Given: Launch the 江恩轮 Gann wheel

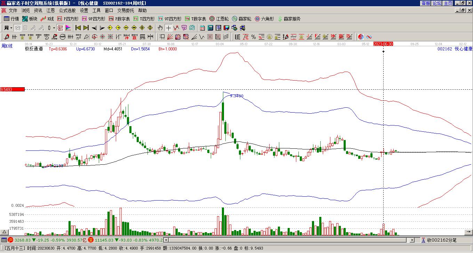Looking at the screenshot, I should pyautogui.click(x=219, y=19).
